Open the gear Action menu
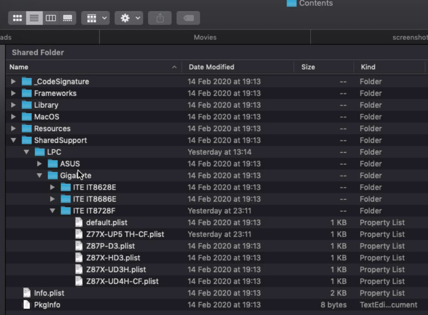 129,18
